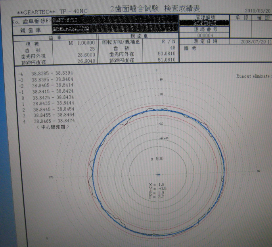Viewport: 272px width, 247px height.
Task: Click the master pitch diameter 51.0810
Action: (167, 60)
